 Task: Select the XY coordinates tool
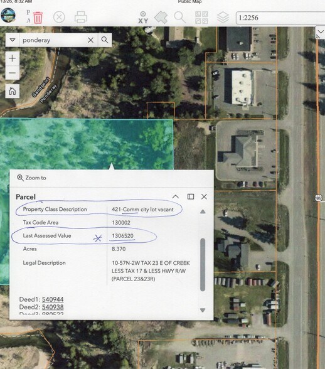coord(143,18)
